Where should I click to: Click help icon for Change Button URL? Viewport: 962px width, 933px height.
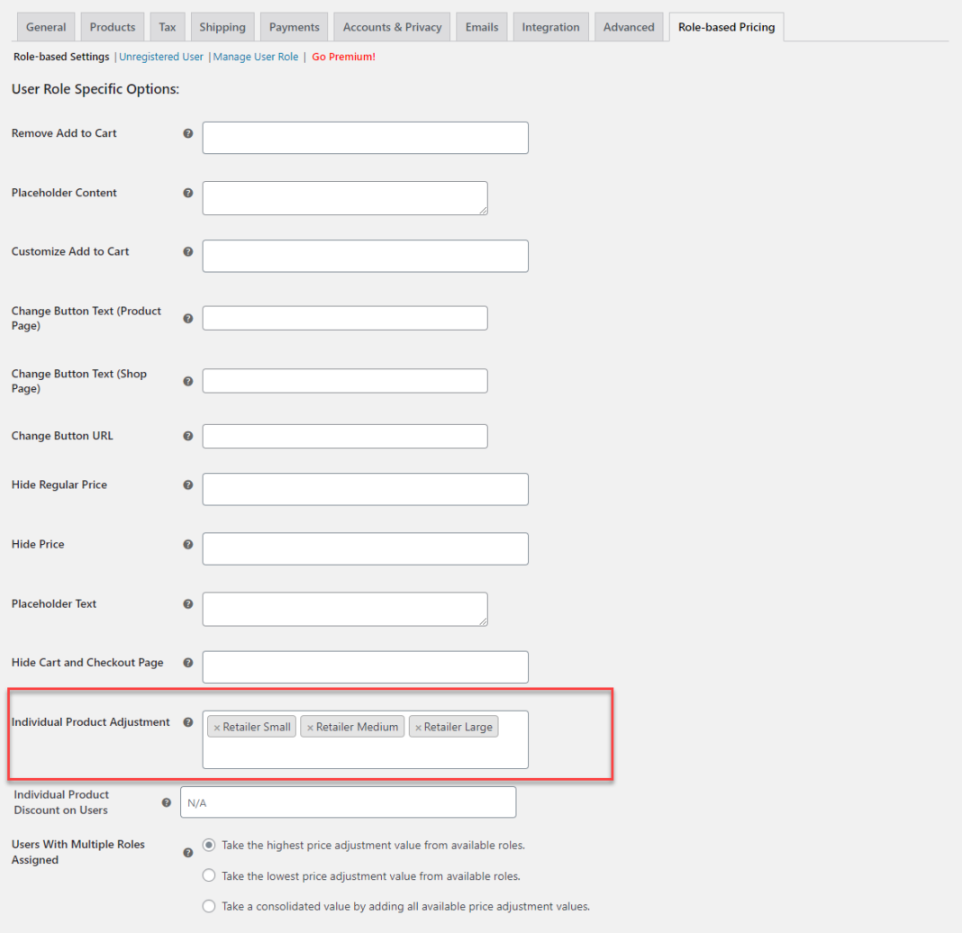point(187,436)
